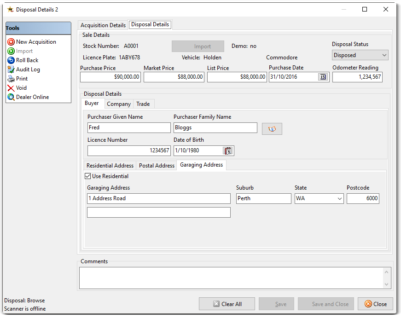Click the Suburb field containing Perth

point(264,198)
